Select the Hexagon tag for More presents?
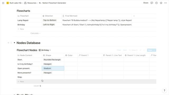This screenshot has height=95, width=169. 48,73
